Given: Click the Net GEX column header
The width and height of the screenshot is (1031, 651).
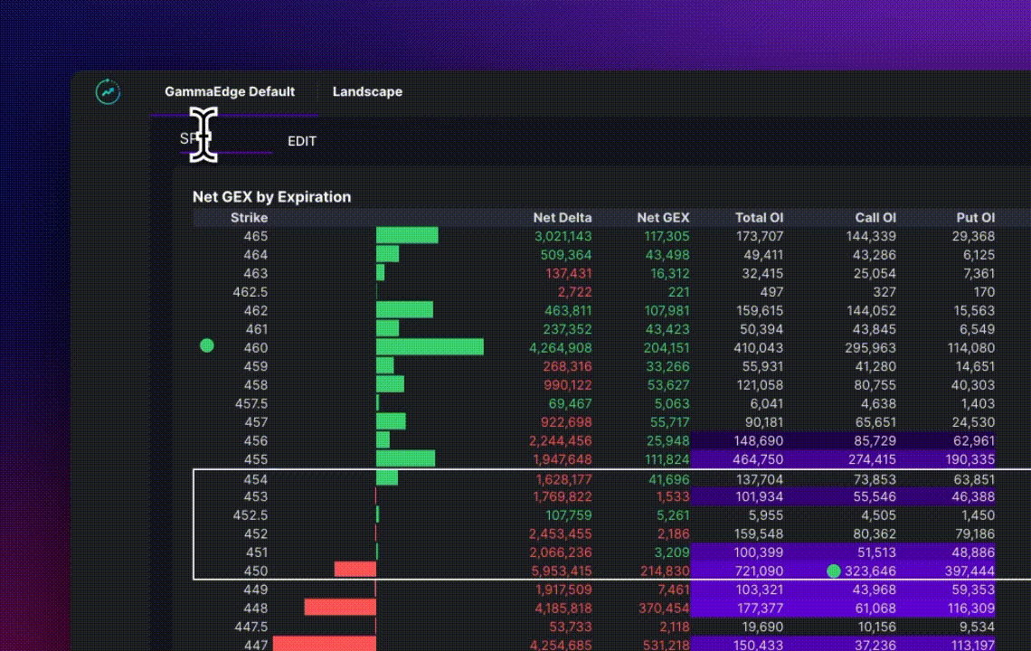Looking at the screenshot, I should (x=663, y=218).
